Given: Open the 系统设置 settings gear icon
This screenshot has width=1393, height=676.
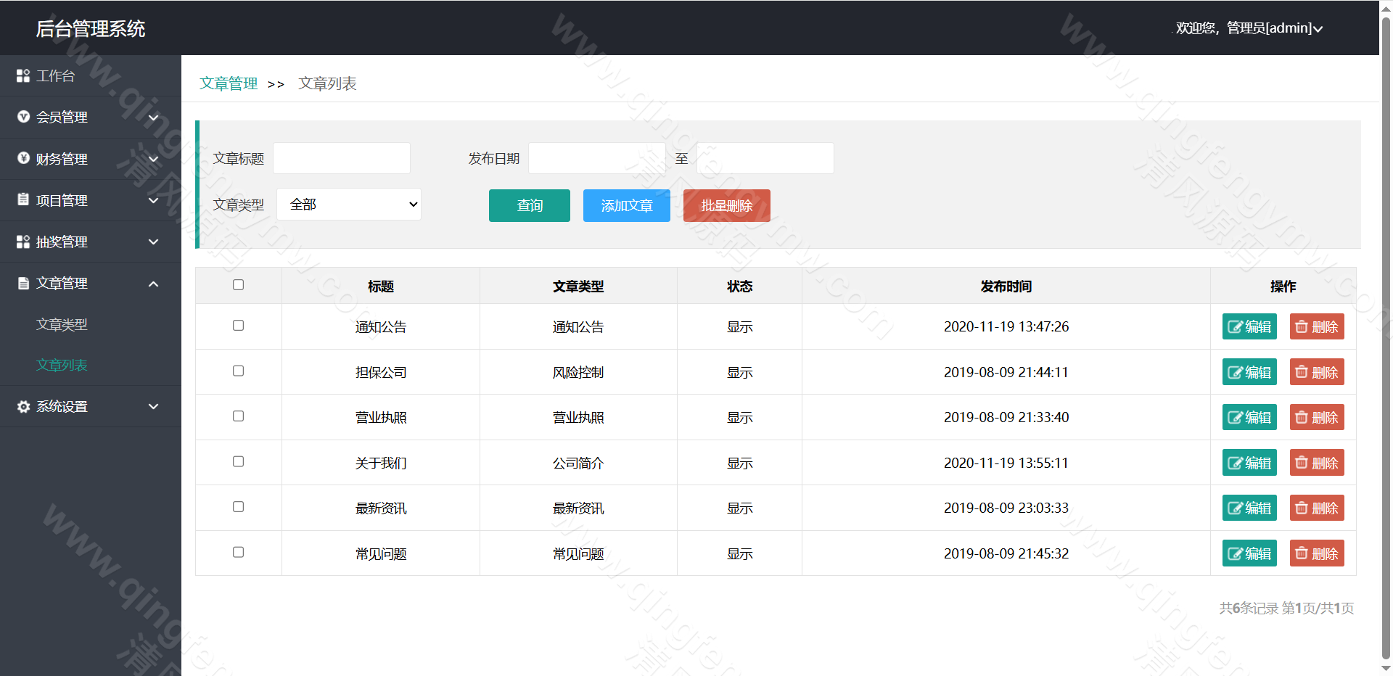Looking at the screenshot, I should point(22,406).
